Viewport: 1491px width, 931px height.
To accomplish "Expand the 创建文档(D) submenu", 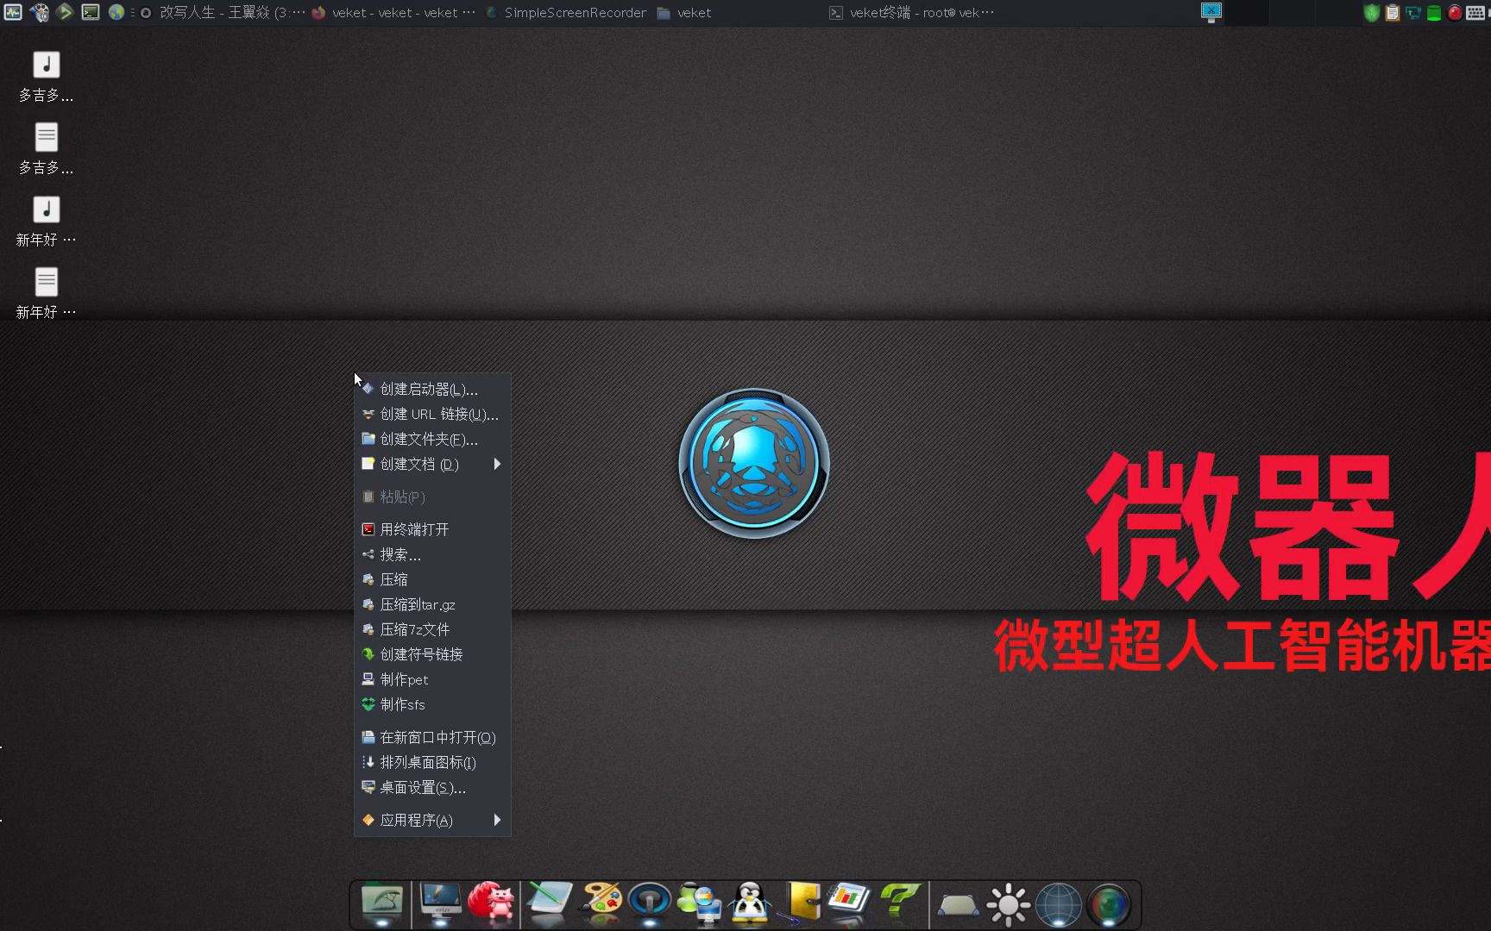I will tap(432, 464).
